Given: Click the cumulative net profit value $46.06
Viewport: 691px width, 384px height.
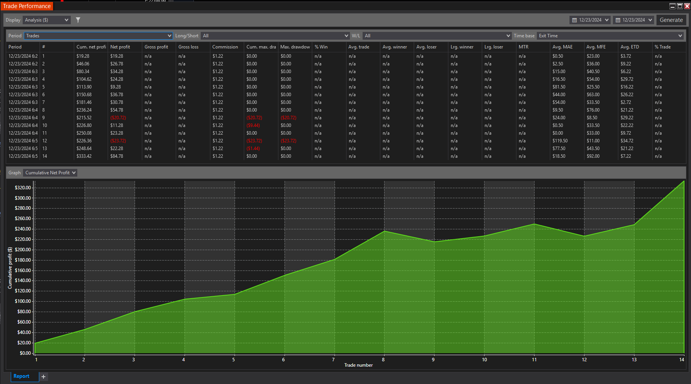Looking at the screenshot, I should coord(83,64).
